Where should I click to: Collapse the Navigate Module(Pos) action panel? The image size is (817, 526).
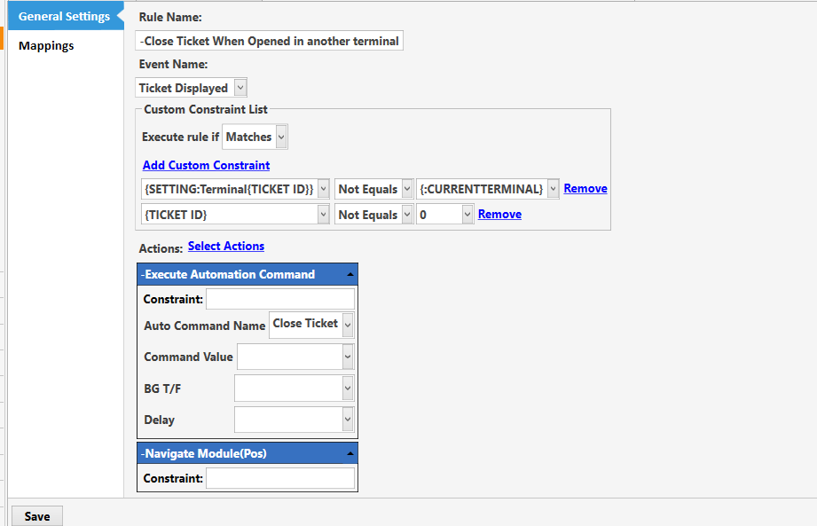(x=350, y=453)
